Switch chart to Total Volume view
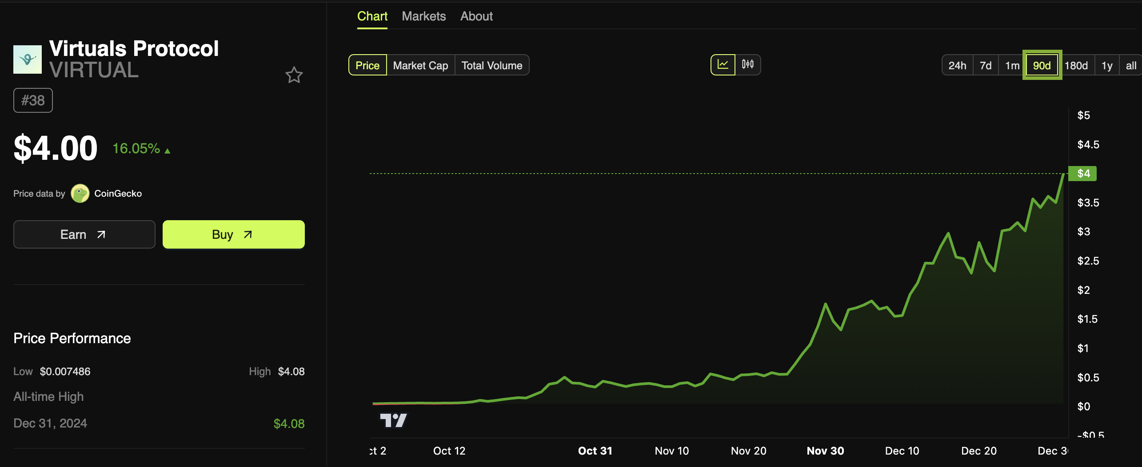The width and height of the screenshot is (1142, 467). (x=492, y=65)
